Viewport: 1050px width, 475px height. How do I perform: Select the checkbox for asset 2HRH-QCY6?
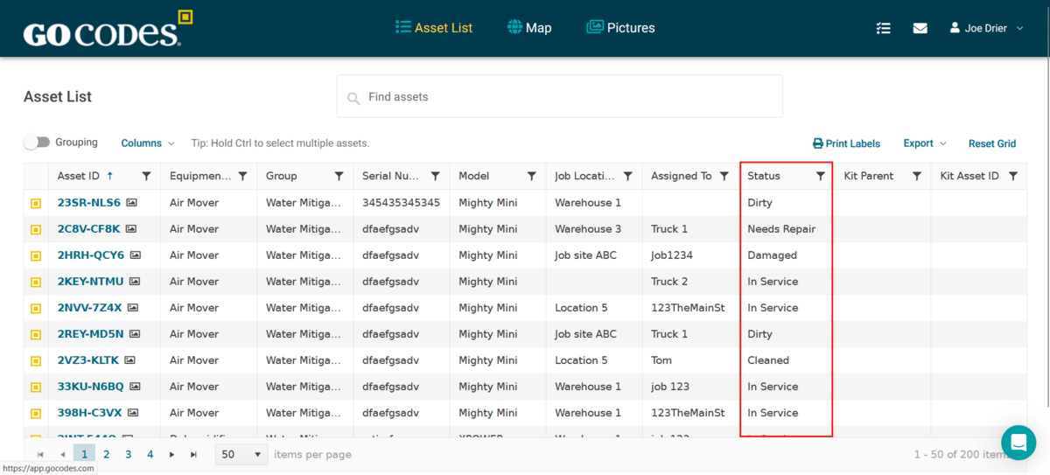[x=36, y=255]
